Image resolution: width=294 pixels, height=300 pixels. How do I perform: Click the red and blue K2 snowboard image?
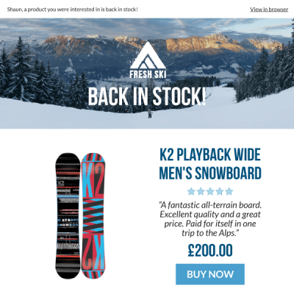tap(93, 216)
